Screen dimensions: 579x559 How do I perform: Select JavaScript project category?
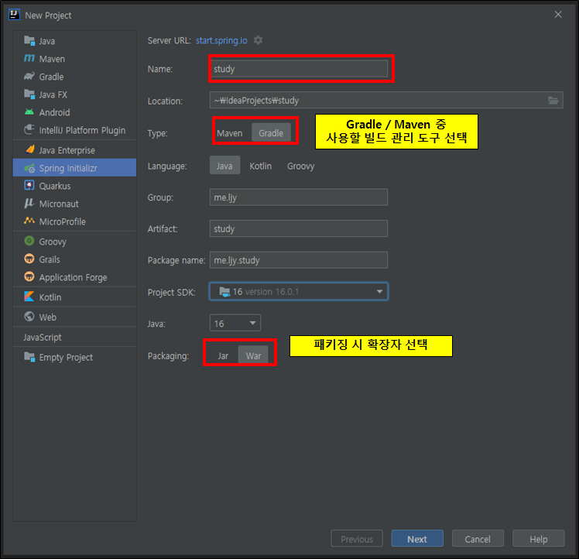[x=74, y=337]
